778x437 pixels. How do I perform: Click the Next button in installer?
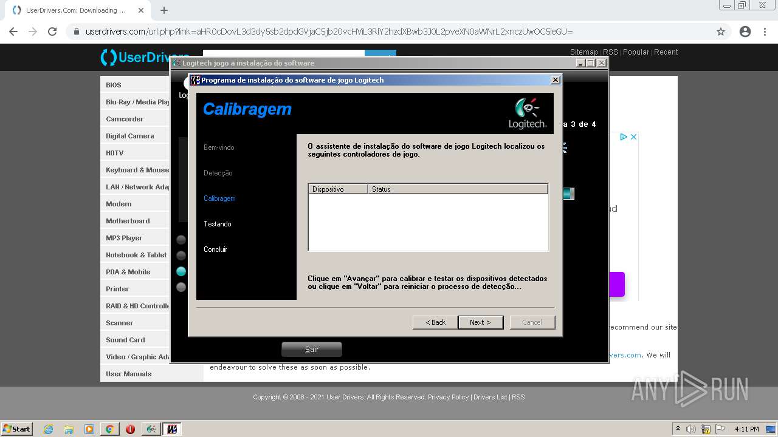click(480, 322)
